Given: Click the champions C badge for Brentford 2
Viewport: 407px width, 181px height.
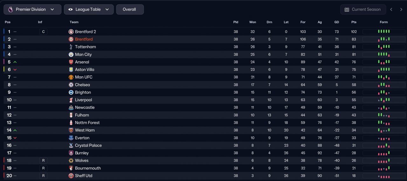Looking at the screenshot, I should coord(43,32).
